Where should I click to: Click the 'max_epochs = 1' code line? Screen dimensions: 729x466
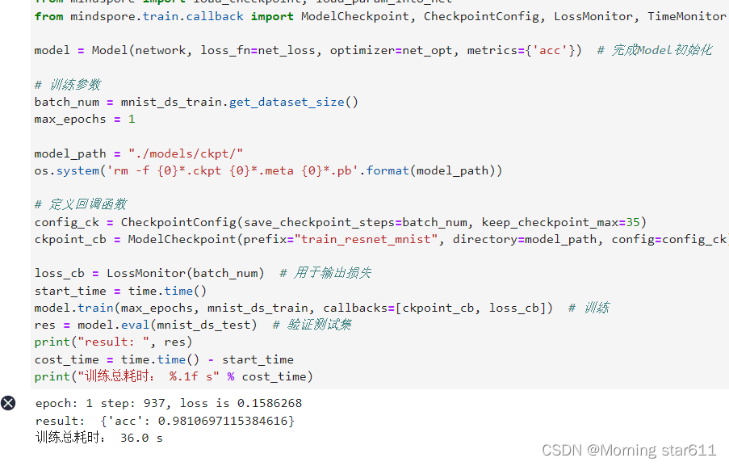(85, 119)
